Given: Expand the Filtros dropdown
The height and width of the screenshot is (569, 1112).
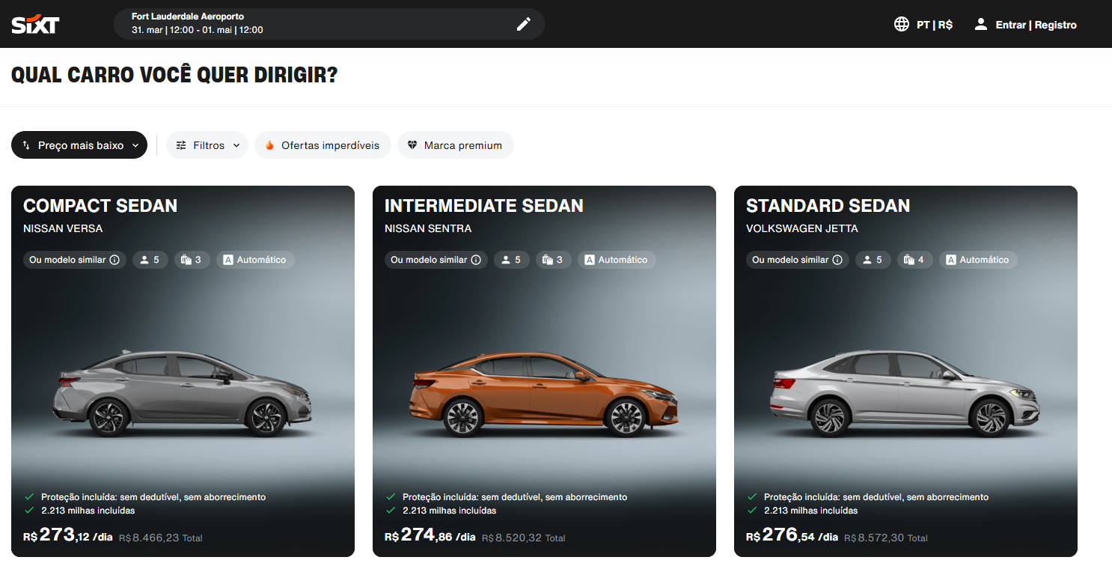Looking at the screenshot, I should [x=207, y=145].
